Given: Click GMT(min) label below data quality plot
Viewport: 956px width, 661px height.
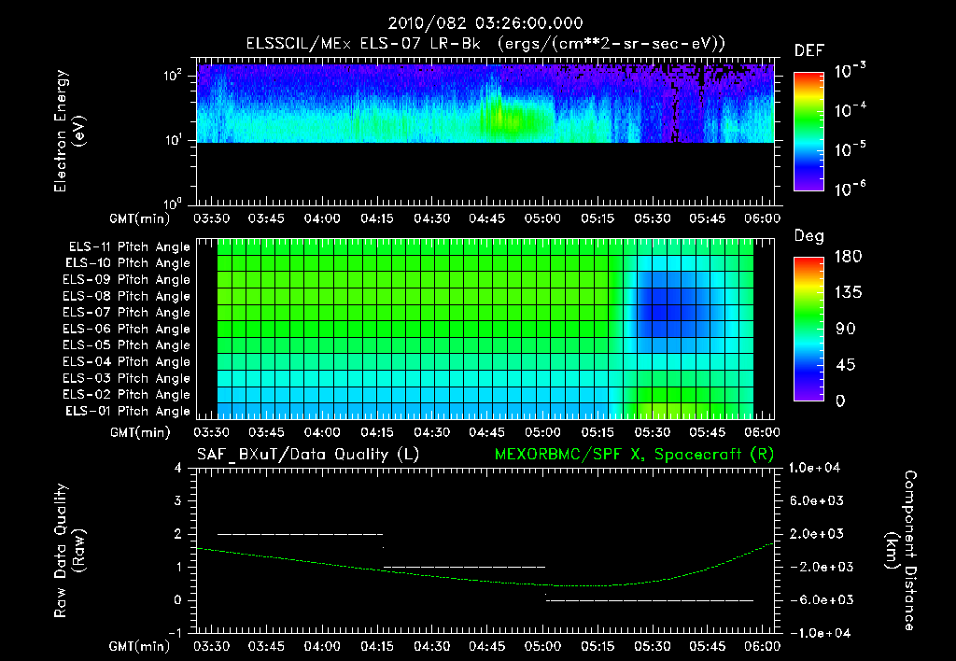Looking at the screenshot, I should (140, 646).
